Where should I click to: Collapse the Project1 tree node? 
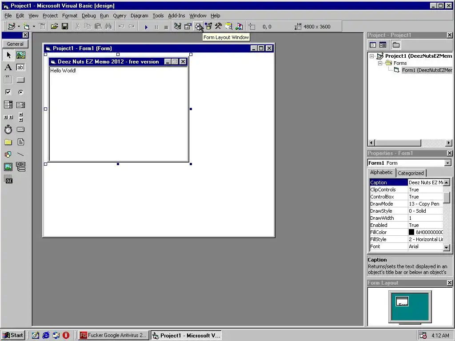click(372, 56)
